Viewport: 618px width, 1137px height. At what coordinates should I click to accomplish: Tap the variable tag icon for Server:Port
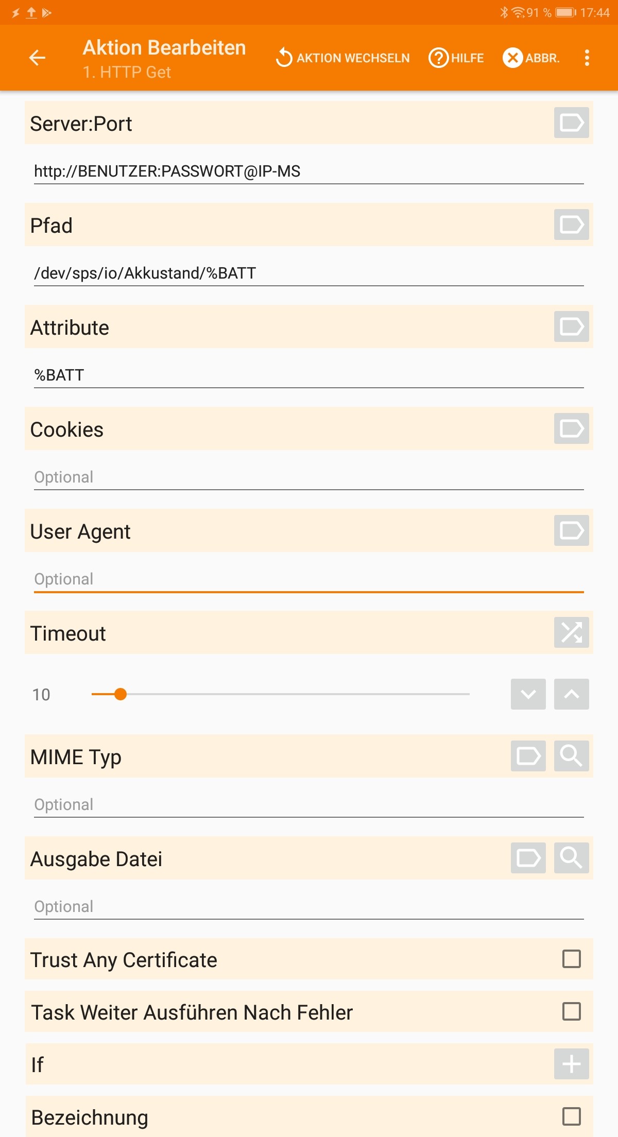(571, 123)
